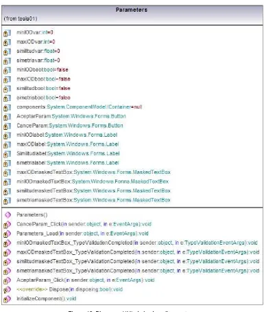Click the private attribute icon for maxIODbool
This screenshot has height=312, width=264.
[x=7, y=80]
